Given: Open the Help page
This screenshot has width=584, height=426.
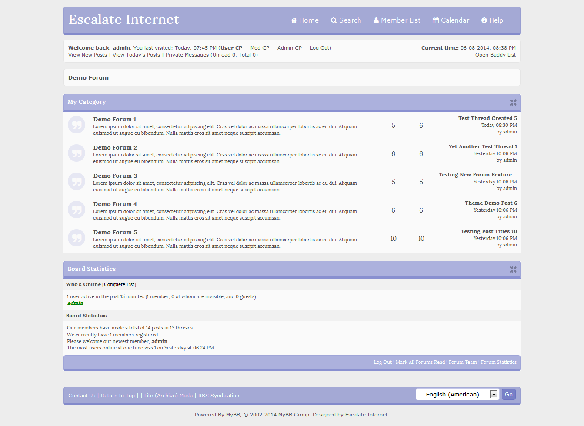Looking at the screenshot, I should 492,20.
